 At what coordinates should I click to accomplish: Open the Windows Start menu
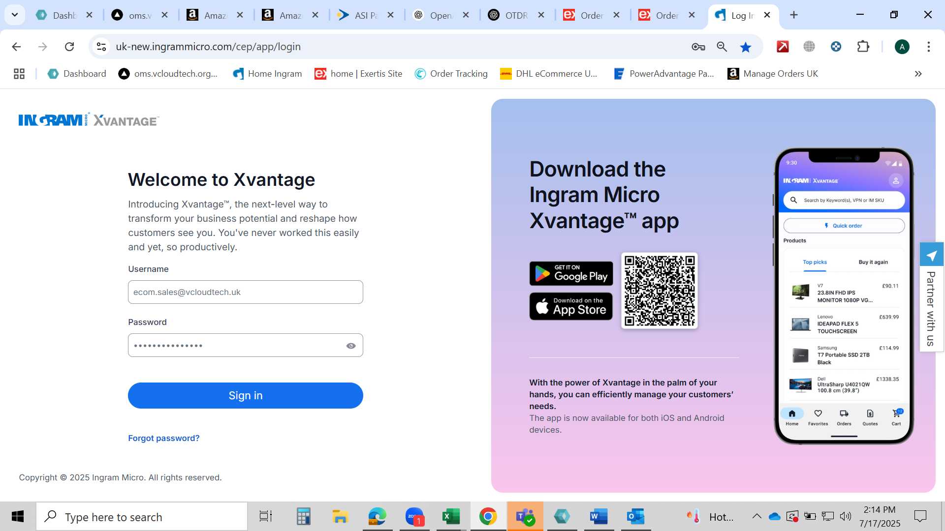(18, 517)
